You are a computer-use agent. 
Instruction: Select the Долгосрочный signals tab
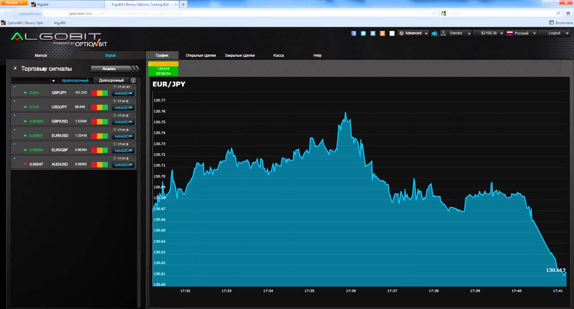(111, 81)
